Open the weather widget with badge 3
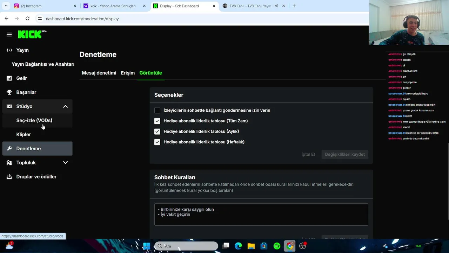This screenshot has width=449, height=253. pyautogui.click(x=9, y=246)
